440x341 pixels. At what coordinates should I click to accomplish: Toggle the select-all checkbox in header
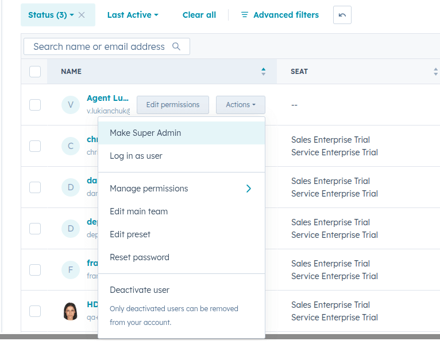tap(35, 72)
